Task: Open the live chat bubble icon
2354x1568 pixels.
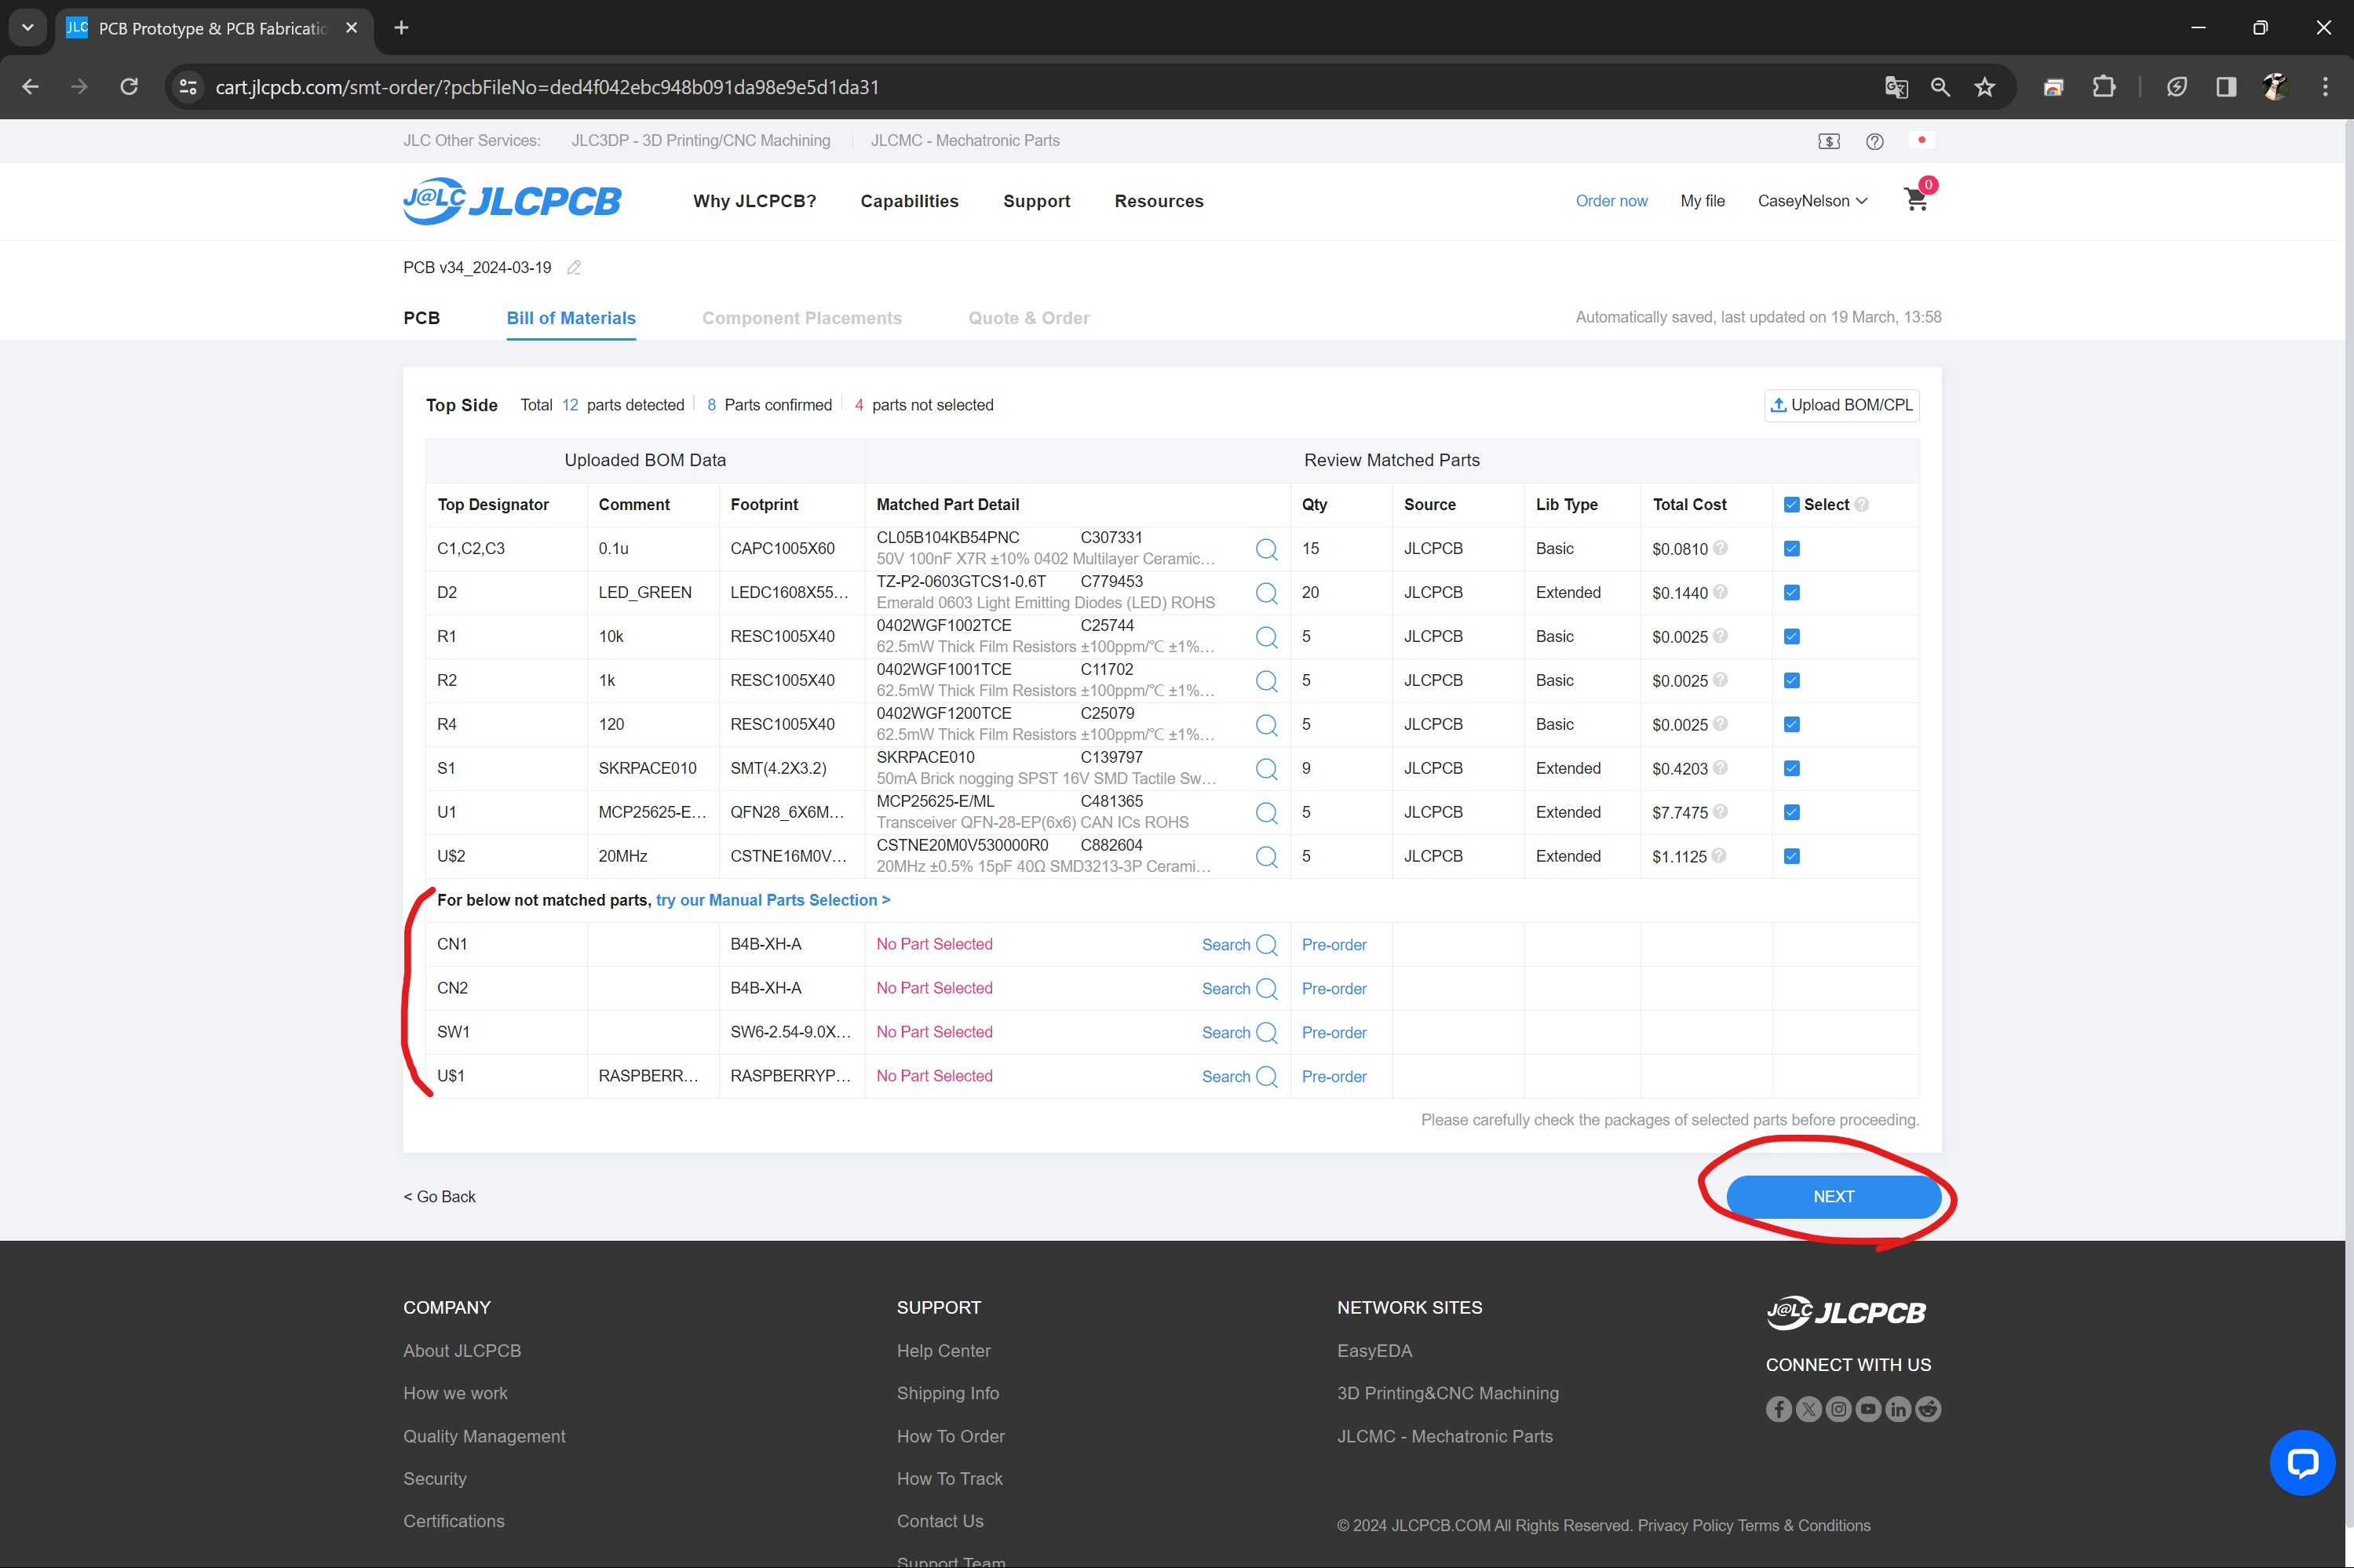Action: (2302, 1462)
